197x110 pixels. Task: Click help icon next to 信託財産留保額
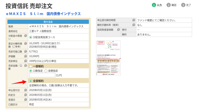pos(118,30)
